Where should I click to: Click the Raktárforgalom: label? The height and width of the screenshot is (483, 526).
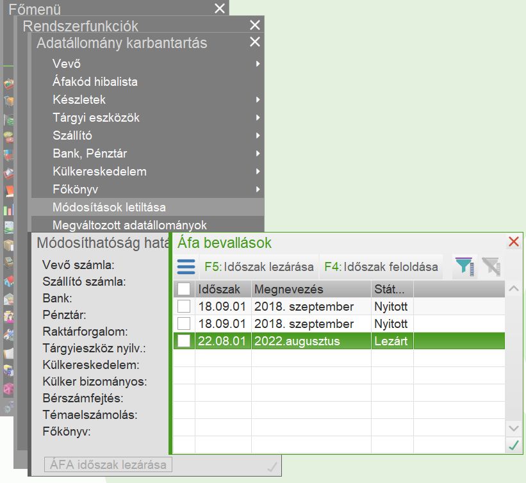point(85,331)
